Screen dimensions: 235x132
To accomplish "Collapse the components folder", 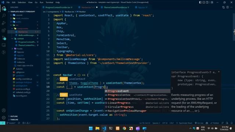I will click(22, 29).
